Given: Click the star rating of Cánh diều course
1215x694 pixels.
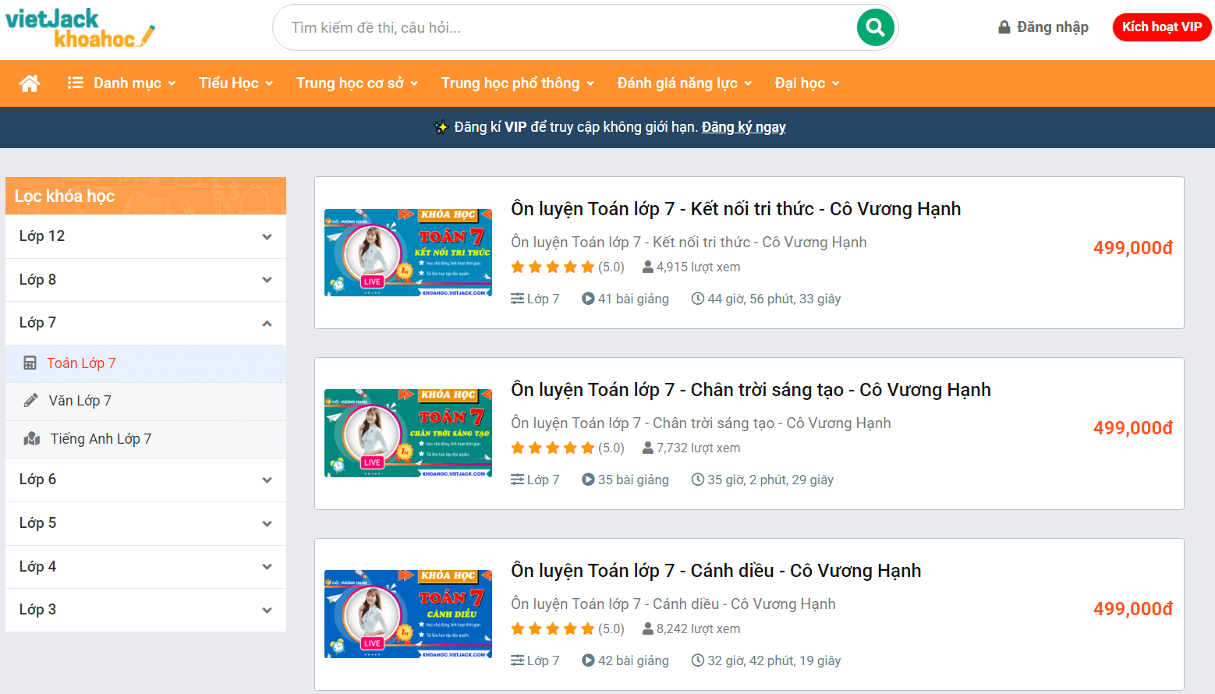Looking at the screenshot, I should 552,629.
